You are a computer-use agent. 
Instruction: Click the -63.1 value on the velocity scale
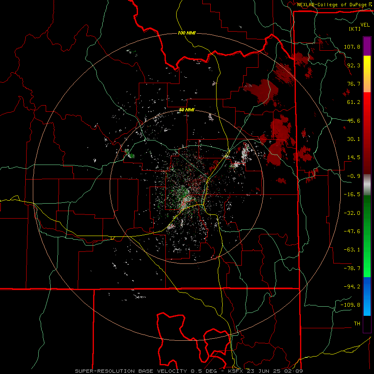tap(352, 250)
